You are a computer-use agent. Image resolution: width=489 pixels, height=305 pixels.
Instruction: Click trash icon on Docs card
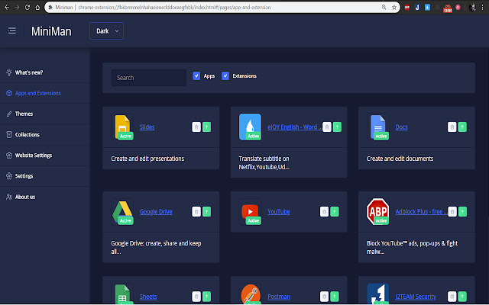[x=452, y=127]
